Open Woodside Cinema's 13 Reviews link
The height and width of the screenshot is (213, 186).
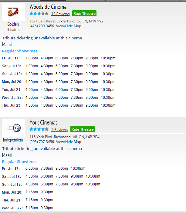point(60,14)
